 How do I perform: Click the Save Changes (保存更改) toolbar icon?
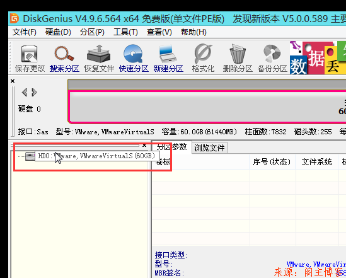pos(30,59)
